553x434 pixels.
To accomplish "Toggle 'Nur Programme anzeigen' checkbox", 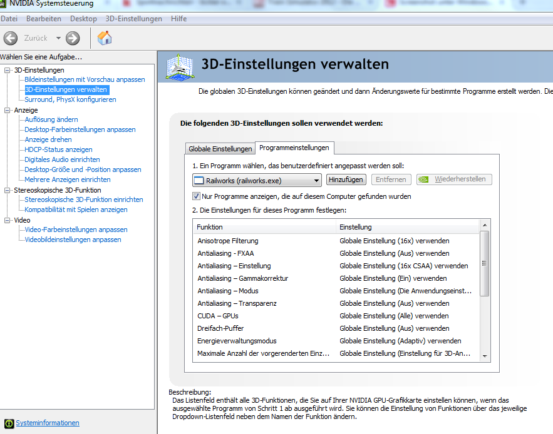I will (x=197, y=196).
